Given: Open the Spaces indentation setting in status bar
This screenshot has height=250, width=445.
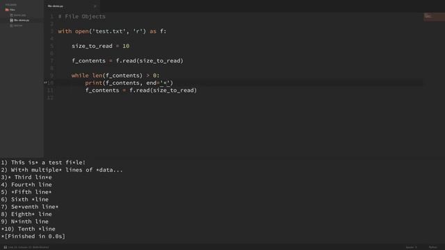Looking at the screenshot, I should [411, 247].
